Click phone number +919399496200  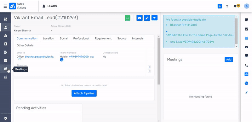point(78,57)
